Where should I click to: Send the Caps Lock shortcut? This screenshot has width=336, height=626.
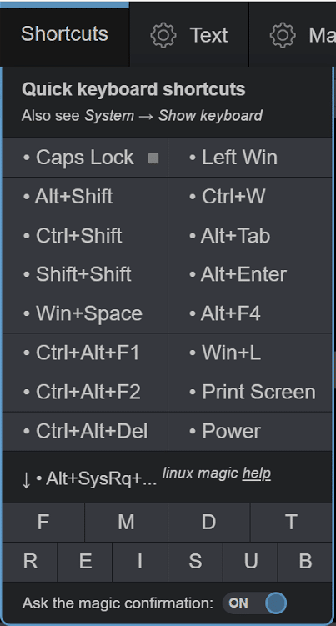[x=85, y=158]
